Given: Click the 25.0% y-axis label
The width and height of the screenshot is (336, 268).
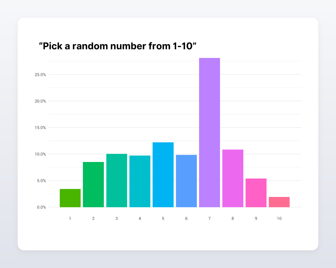Looking at the screenshot, I should pos(40,74).
